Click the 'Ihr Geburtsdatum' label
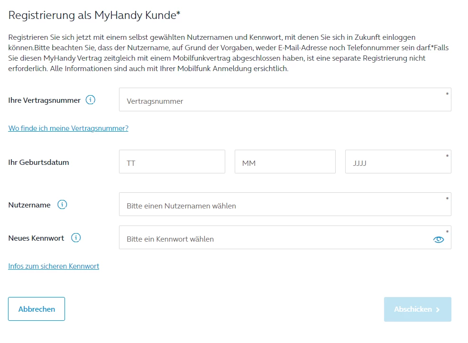The image size is (468, 343). [x=39, y=162]
